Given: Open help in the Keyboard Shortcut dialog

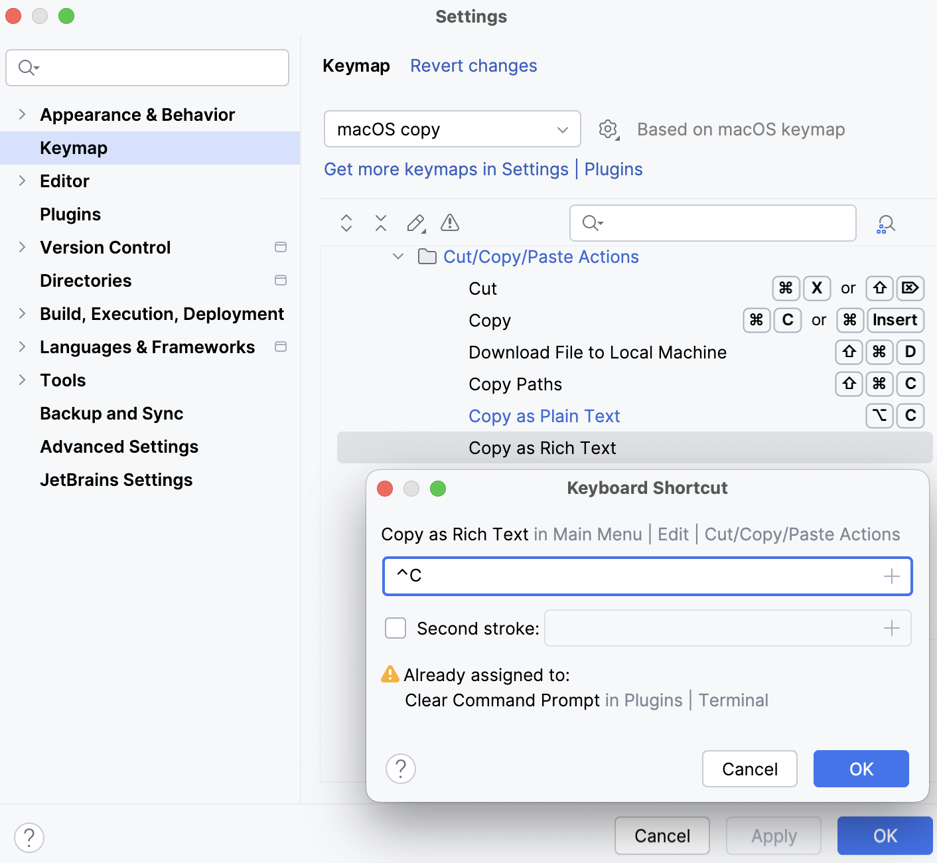Looking at the screenshot, I should (x=400, y=769).
